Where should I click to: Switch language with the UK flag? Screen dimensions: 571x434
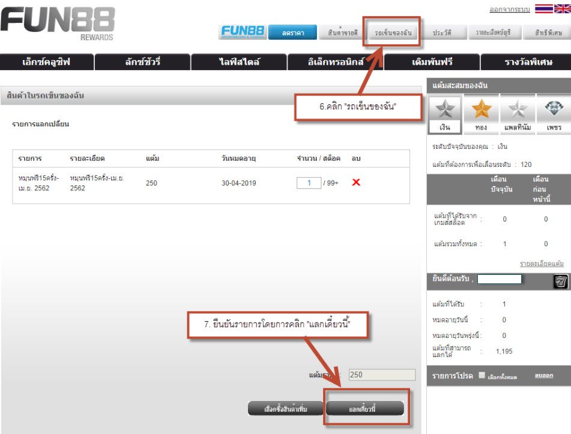point(563,10)
